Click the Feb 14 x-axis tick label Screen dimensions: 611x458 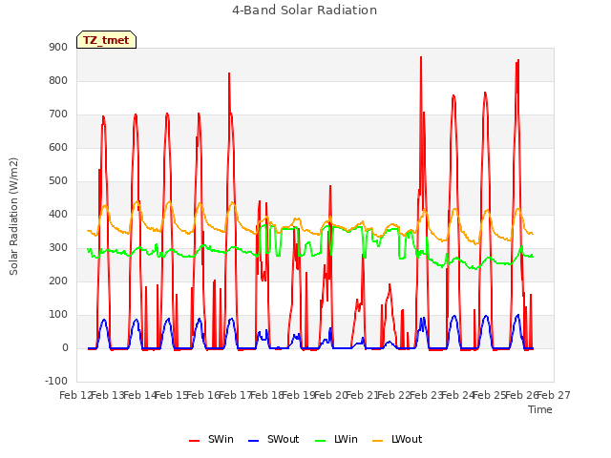(140, 395)
